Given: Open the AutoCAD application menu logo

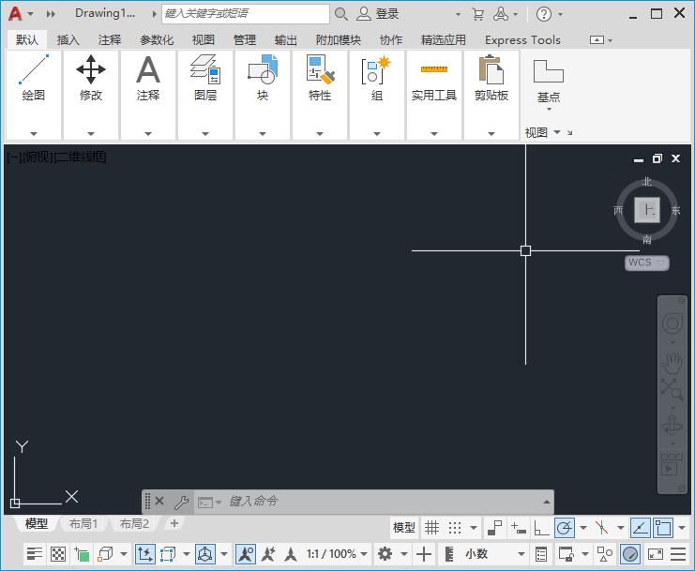Looking at the screenshot, I should point(15,14).
